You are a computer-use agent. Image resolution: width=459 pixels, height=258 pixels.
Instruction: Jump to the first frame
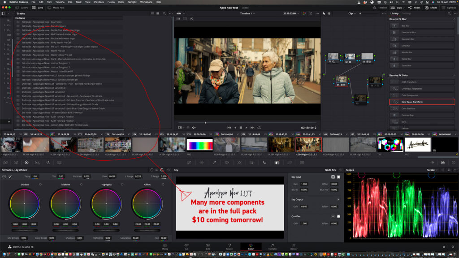point(229,128)
